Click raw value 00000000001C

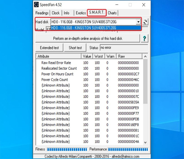click(129, 136)
